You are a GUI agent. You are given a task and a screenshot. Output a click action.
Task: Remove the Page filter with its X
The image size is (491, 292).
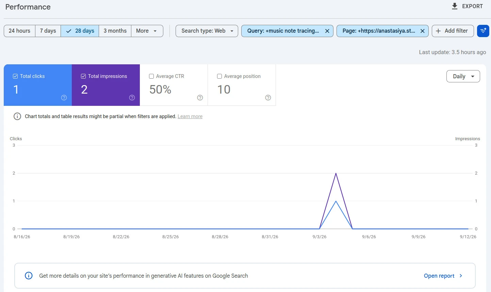[x=422, y=31]
